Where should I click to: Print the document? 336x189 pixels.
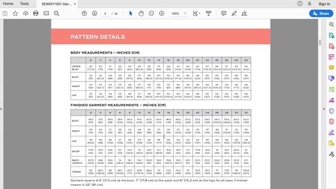36,13
